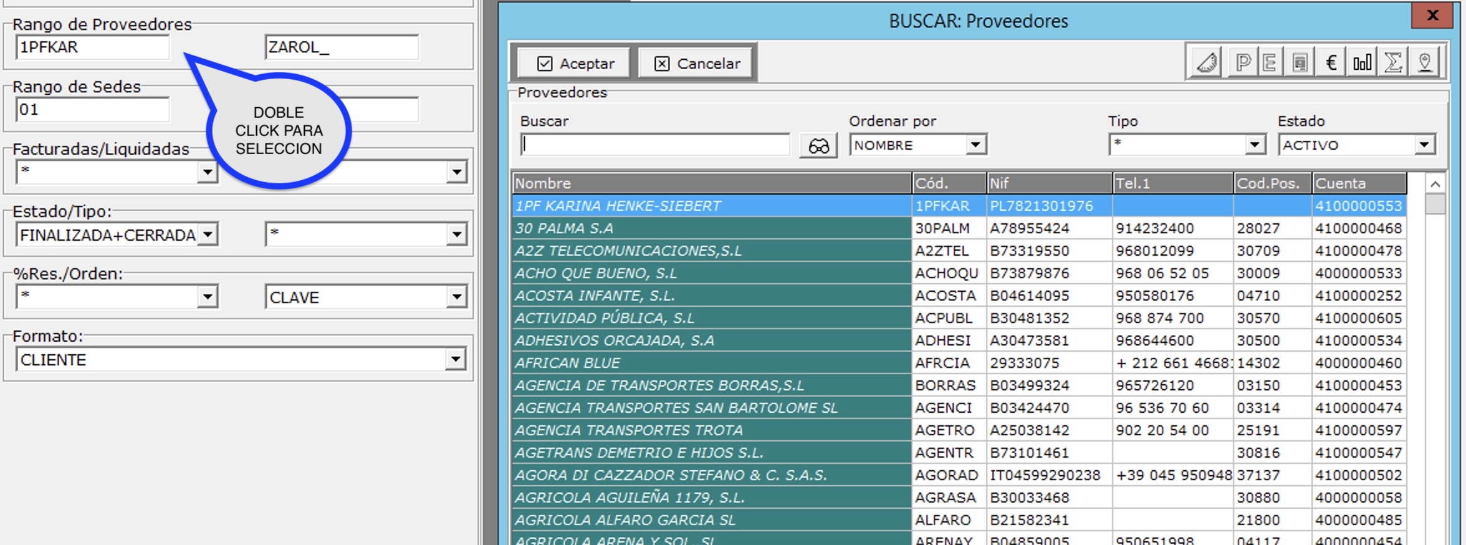Click the binoculars search icon
This screenshot has height=545, width=1466.
pos(818,146)
